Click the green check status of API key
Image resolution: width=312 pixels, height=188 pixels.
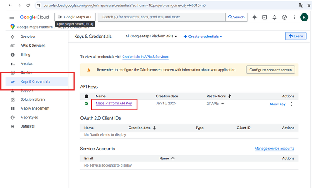[x=86, y=103]
